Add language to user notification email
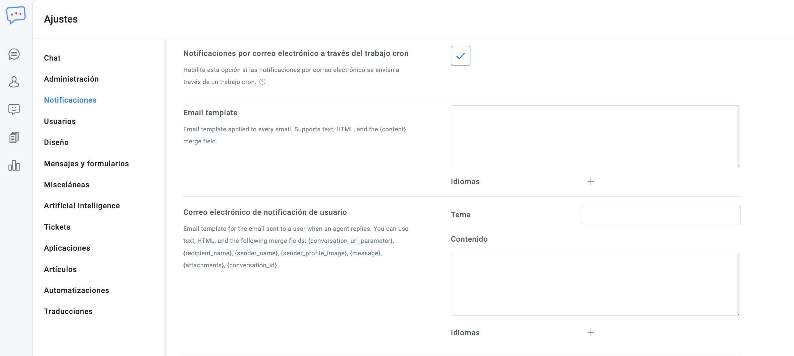The height and width of the screenshot is (356, 794). coord(591,333)
